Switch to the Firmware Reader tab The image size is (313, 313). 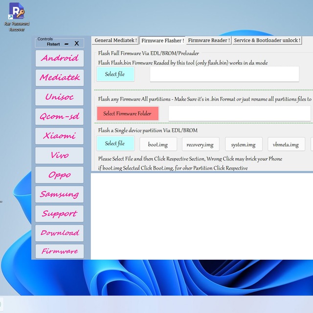209,40
